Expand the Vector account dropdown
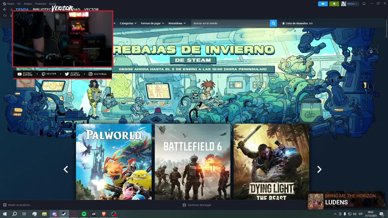Screen dimensions: 388x218 tap(352, 4)
